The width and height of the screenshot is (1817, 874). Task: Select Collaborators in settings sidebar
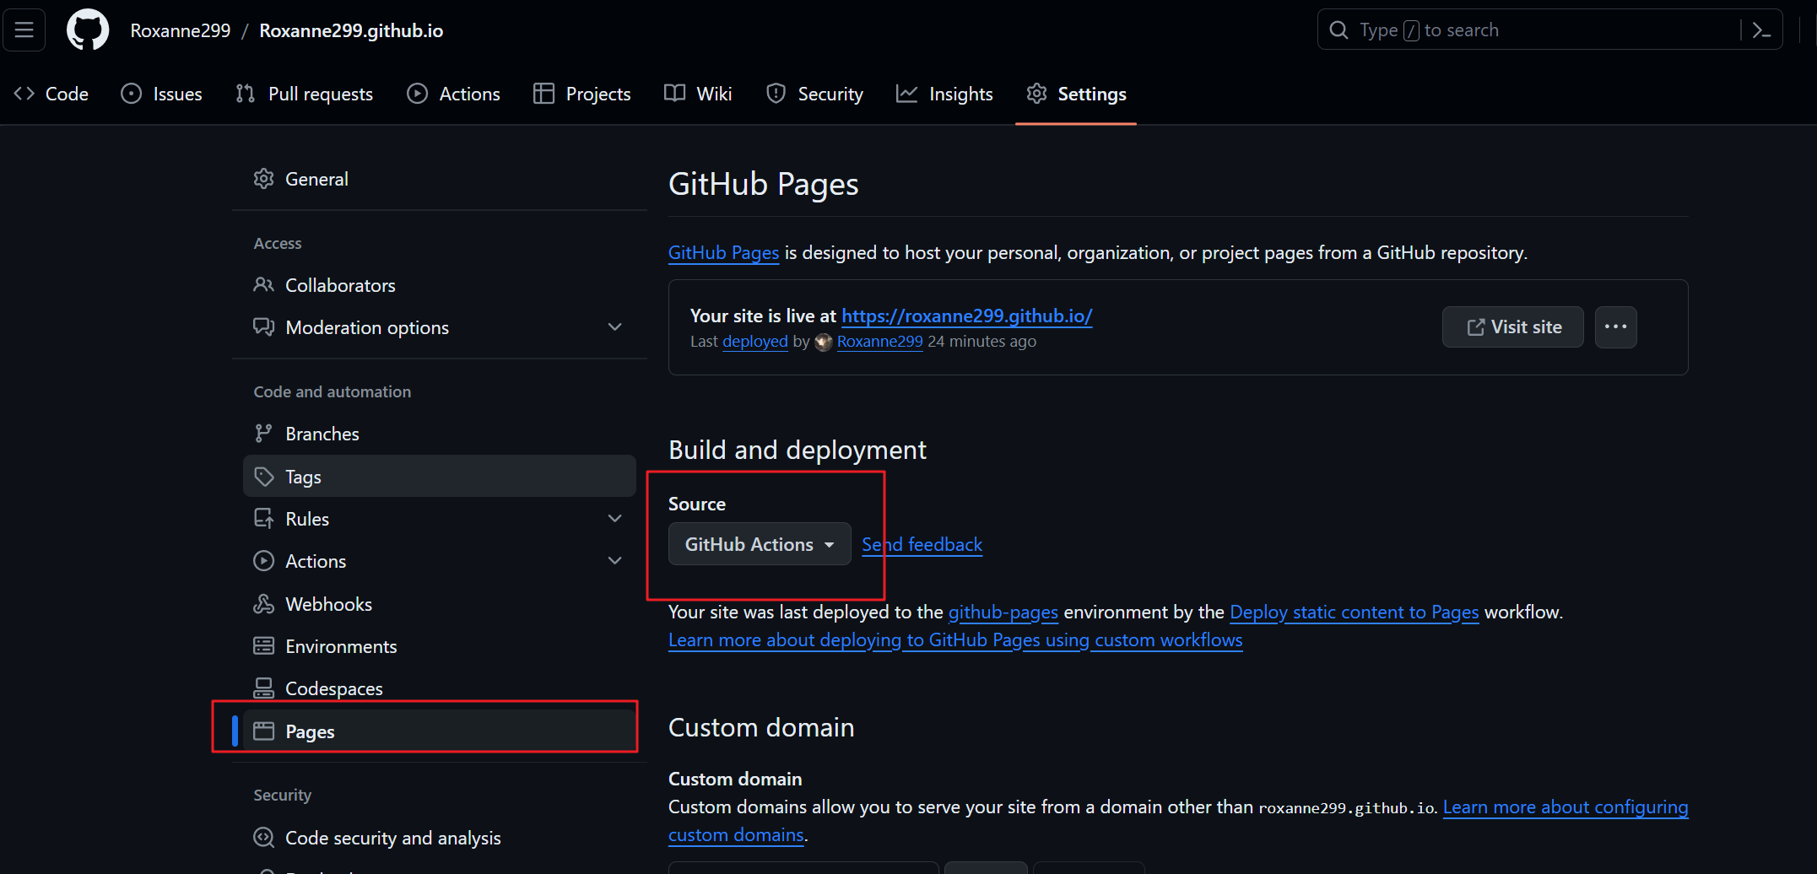(x=440, y=285)
